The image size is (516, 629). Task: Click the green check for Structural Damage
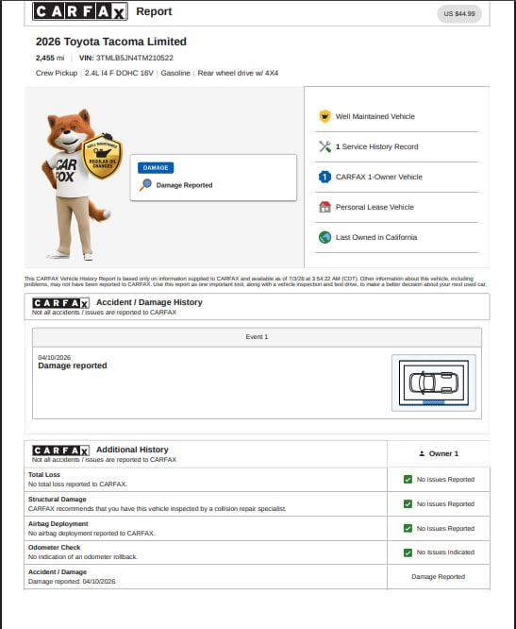click(408, 503)
